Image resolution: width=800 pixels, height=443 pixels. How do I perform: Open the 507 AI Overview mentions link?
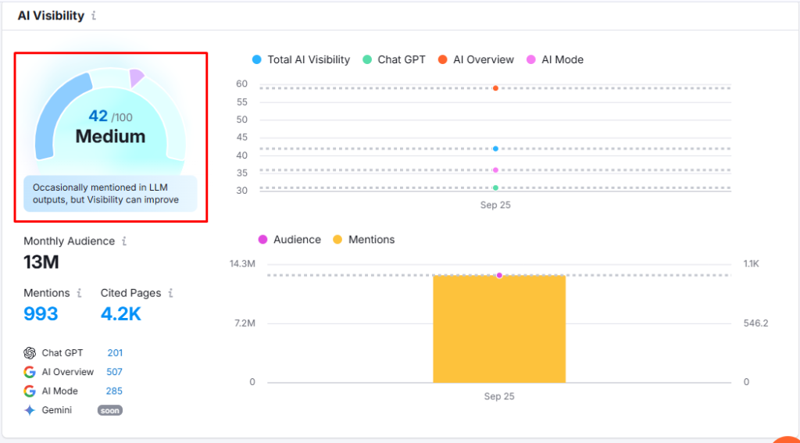coord(114,372)
